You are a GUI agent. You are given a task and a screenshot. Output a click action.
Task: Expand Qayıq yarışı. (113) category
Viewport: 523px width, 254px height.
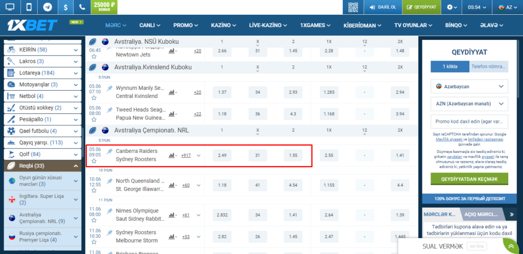tap(76, 143)
